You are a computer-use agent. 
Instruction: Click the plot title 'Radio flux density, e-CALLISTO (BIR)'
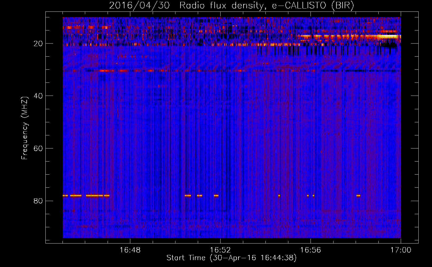(267, 6)
